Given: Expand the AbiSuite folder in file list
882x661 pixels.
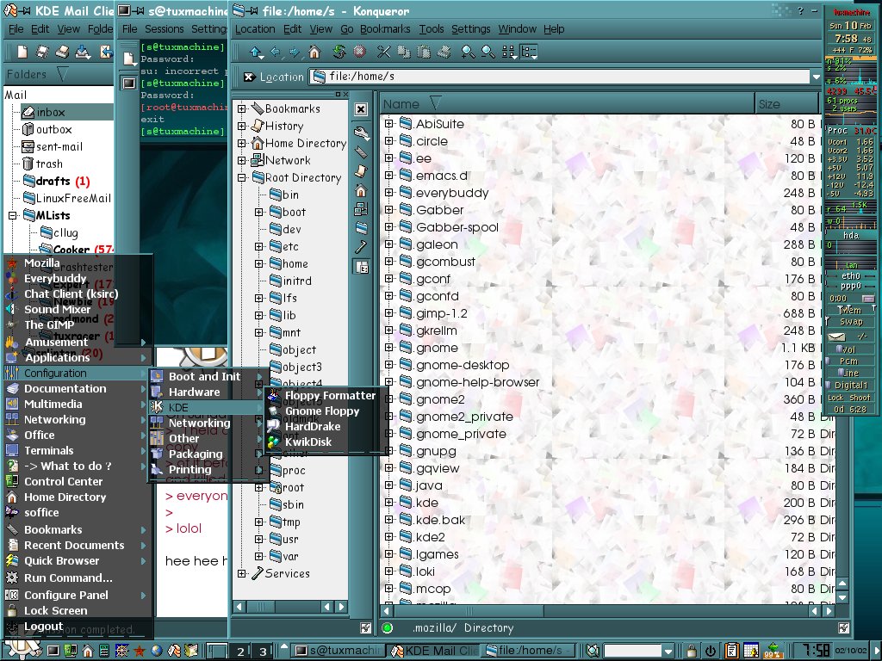Looking at the screenshot, I should 388,124.
